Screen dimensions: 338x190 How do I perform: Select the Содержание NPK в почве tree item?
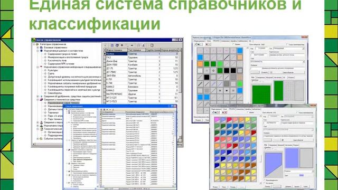61,64
